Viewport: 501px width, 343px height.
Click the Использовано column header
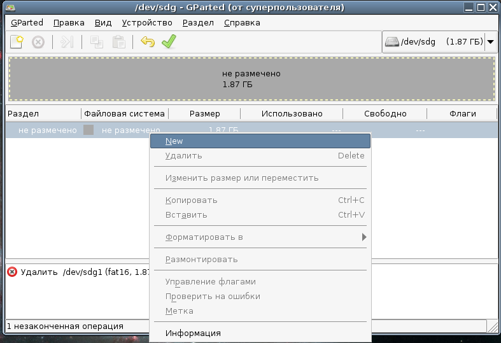tap(292, 114)
